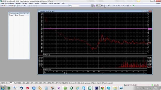The height and width of the screenshot is (90, 161).
Task: Click the purple bar-chart type icon
Action: [95, 5]
